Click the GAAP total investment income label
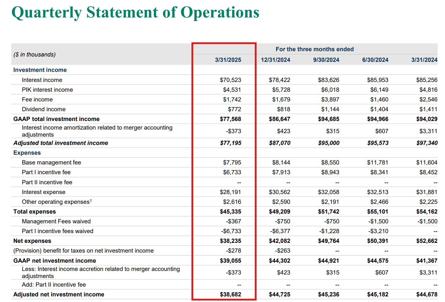 (56, 119)
